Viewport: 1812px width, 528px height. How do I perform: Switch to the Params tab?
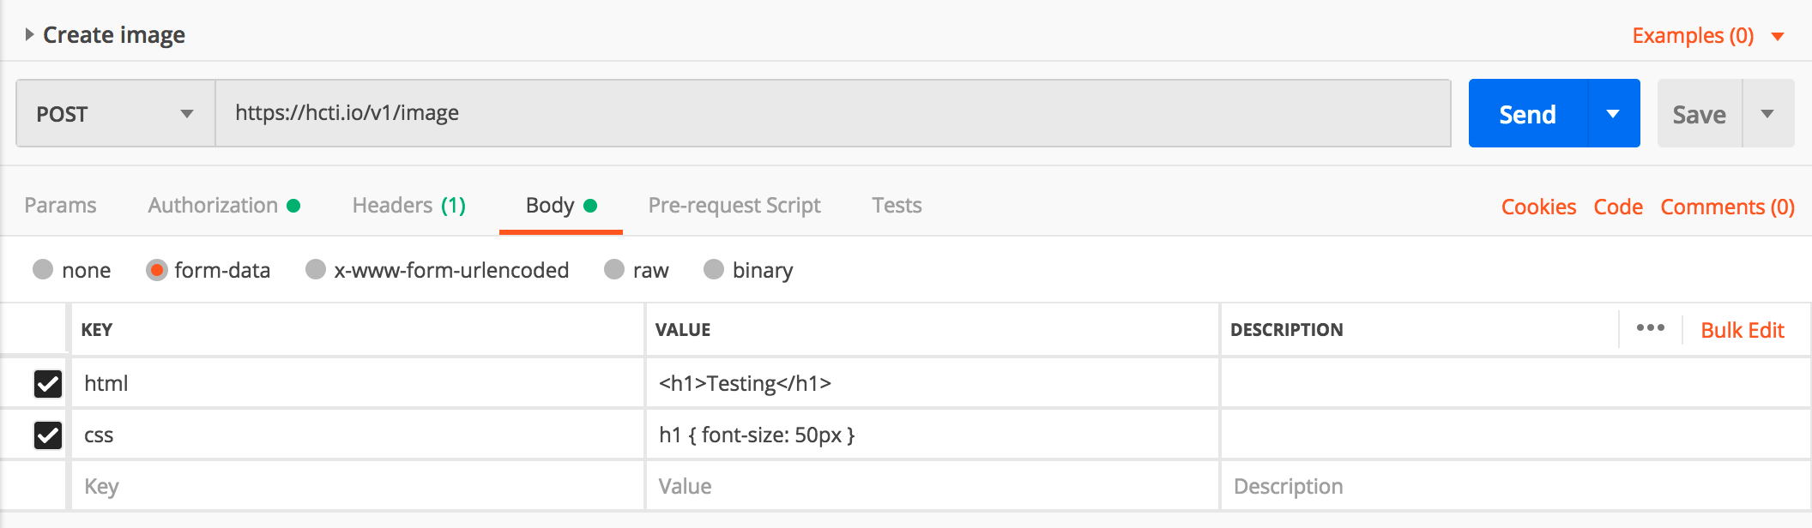coord(60,206)
